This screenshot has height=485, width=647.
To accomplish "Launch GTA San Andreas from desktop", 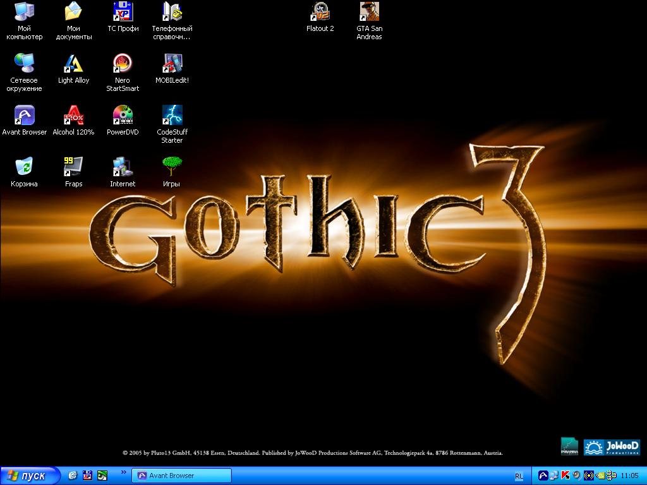I will [x=369, y=11].
